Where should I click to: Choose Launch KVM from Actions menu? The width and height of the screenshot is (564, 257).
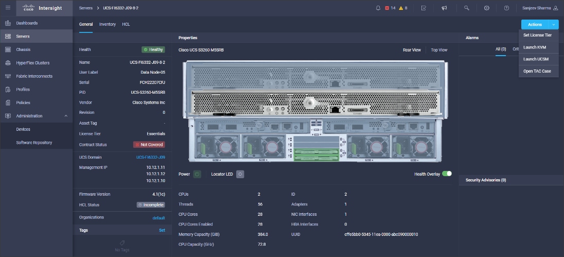click(x=538, y=47)
